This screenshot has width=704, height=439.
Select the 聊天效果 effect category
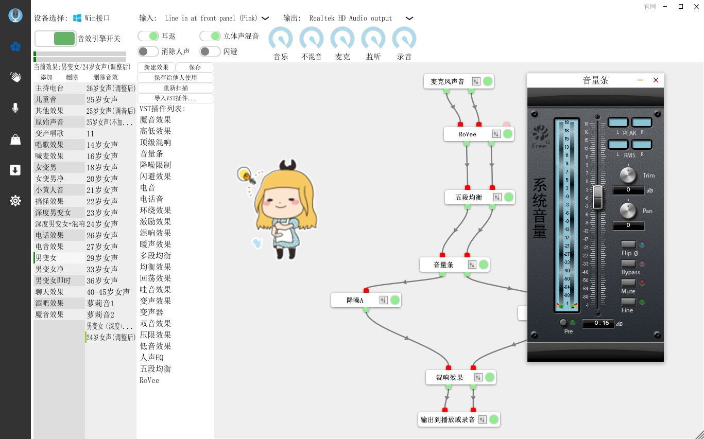(x=59, y=292)
